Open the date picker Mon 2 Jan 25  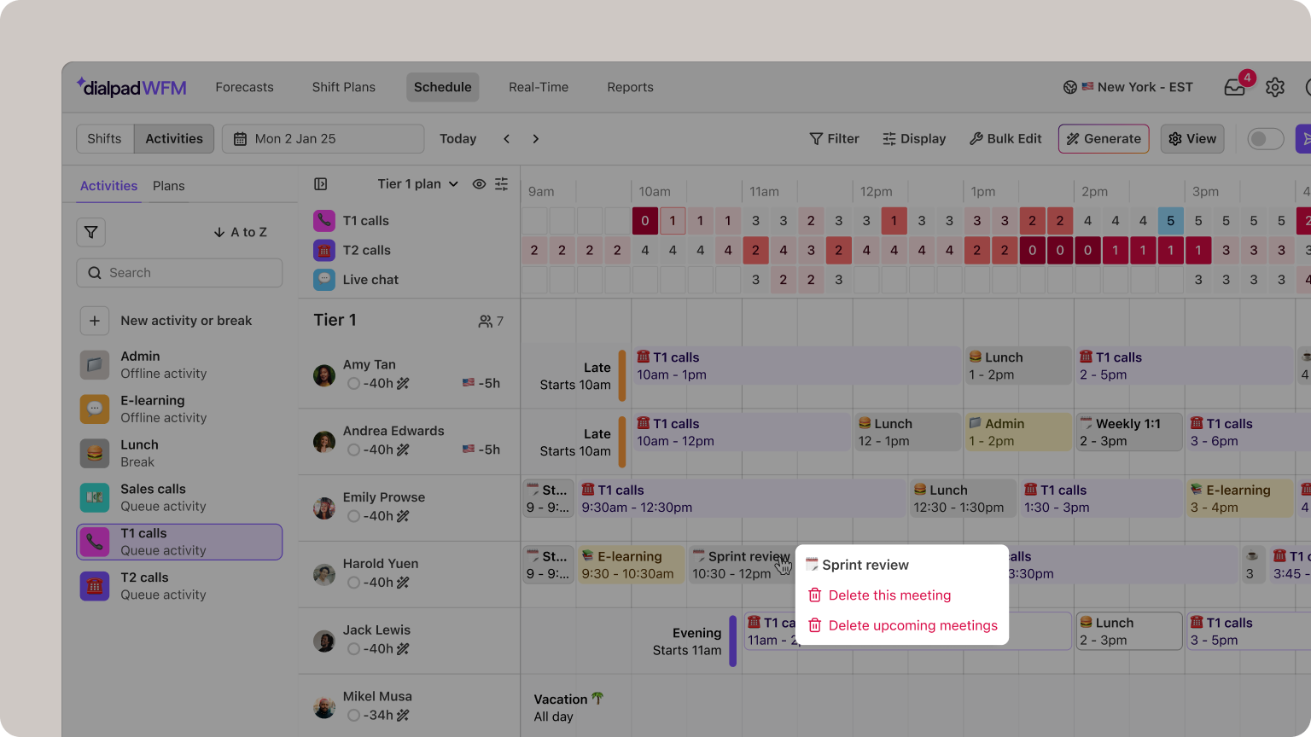[x=323, y=139]
